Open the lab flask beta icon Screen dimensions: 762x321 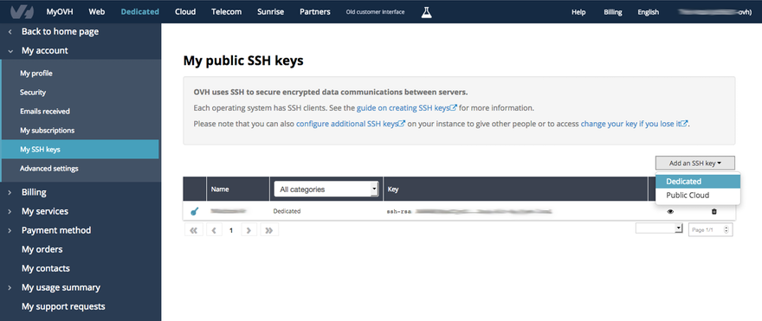click(x=426, y=12)
